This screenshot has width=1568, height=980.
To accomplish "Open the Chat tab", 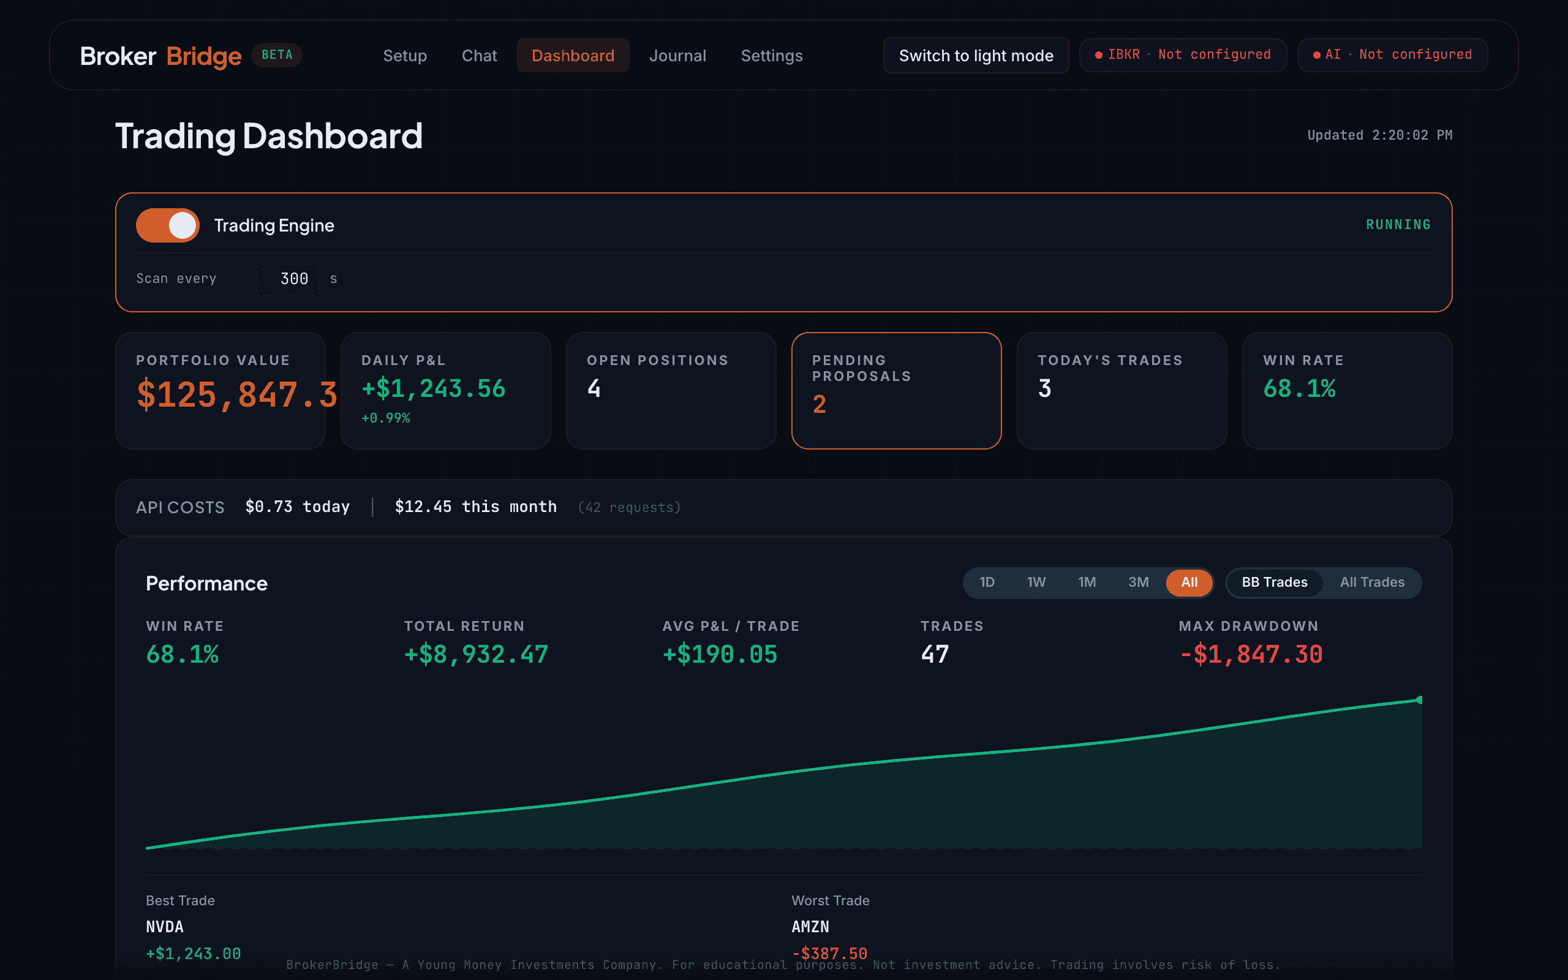I will tap(480, 56).
